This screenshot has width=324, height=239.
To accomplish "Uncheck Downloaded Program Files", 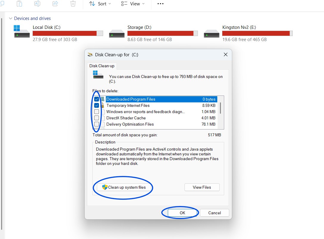I will (97, 99).
